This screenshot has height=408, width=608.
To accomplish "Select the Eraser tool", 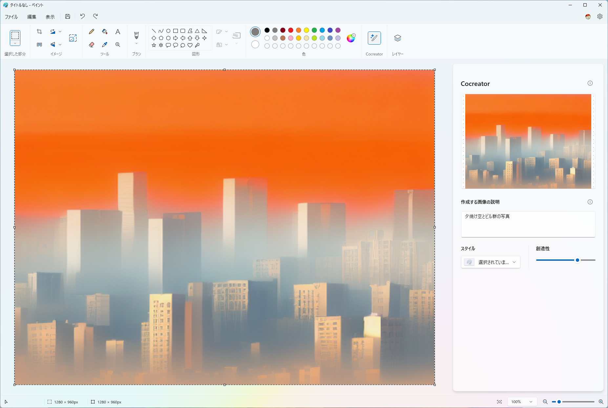I will pos(92,45).
